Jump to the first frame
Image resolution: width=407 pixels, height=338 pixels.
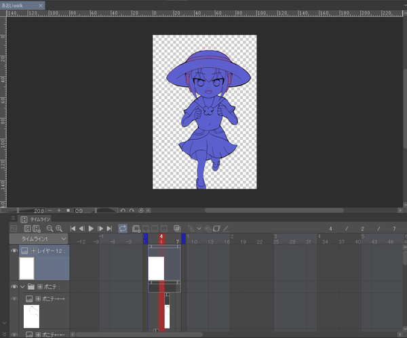(73, 229)
